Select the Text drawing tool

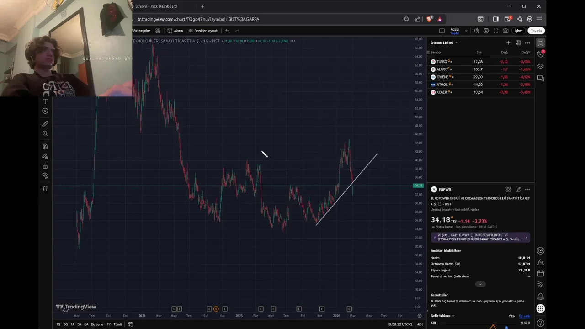tap(45, 101)
